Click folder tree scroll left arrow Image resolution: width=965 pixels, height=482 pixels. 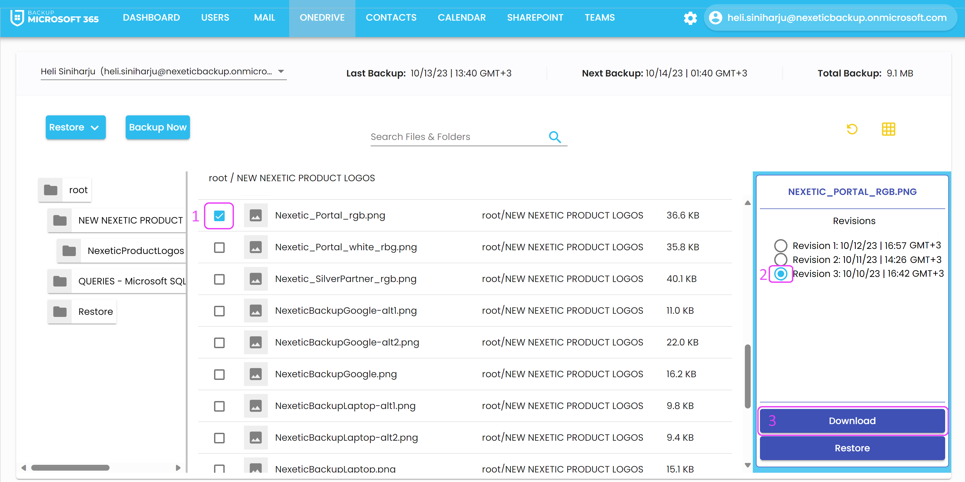coord(24,468)
